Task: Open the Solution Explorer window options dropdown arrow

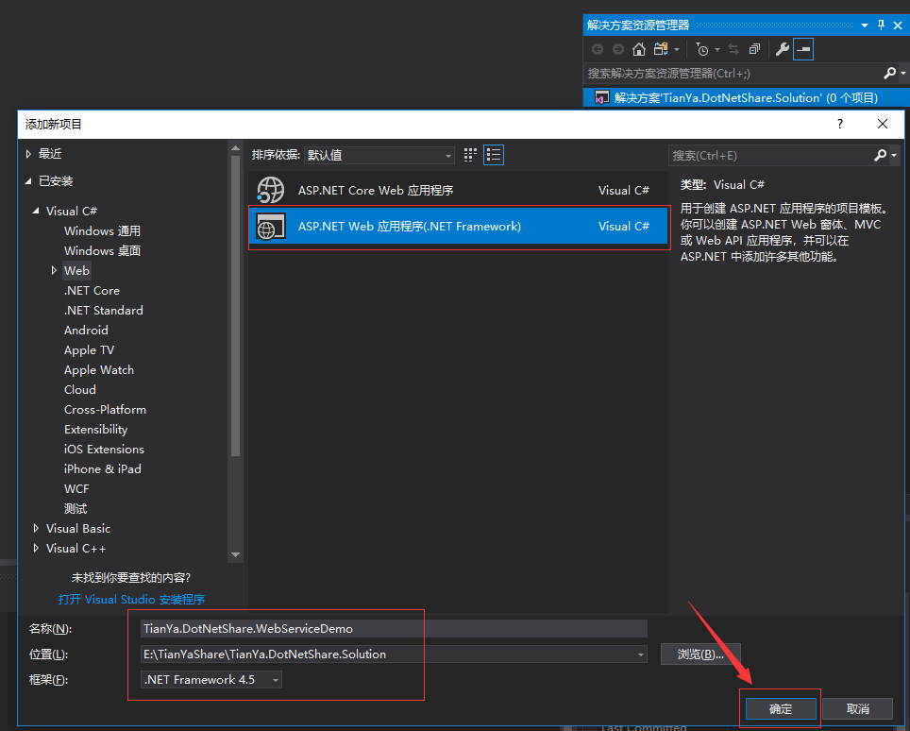Action: click(x=865, y=25)
